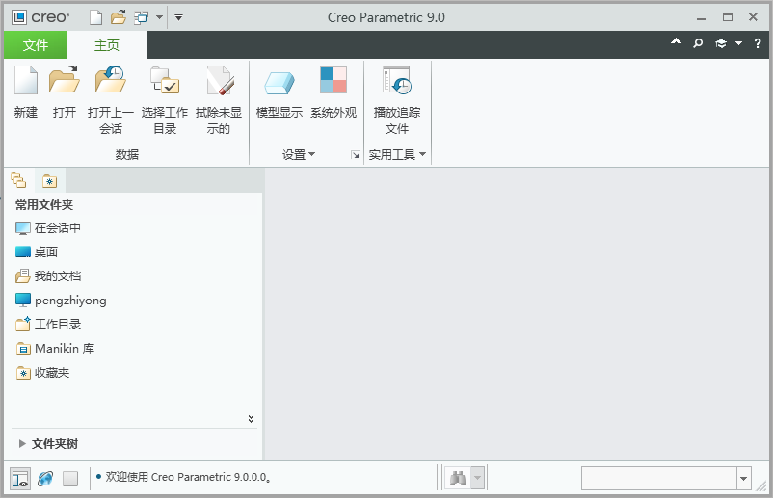
Task: Toggle the Creo browser globe icon
Action: [45, 479]
